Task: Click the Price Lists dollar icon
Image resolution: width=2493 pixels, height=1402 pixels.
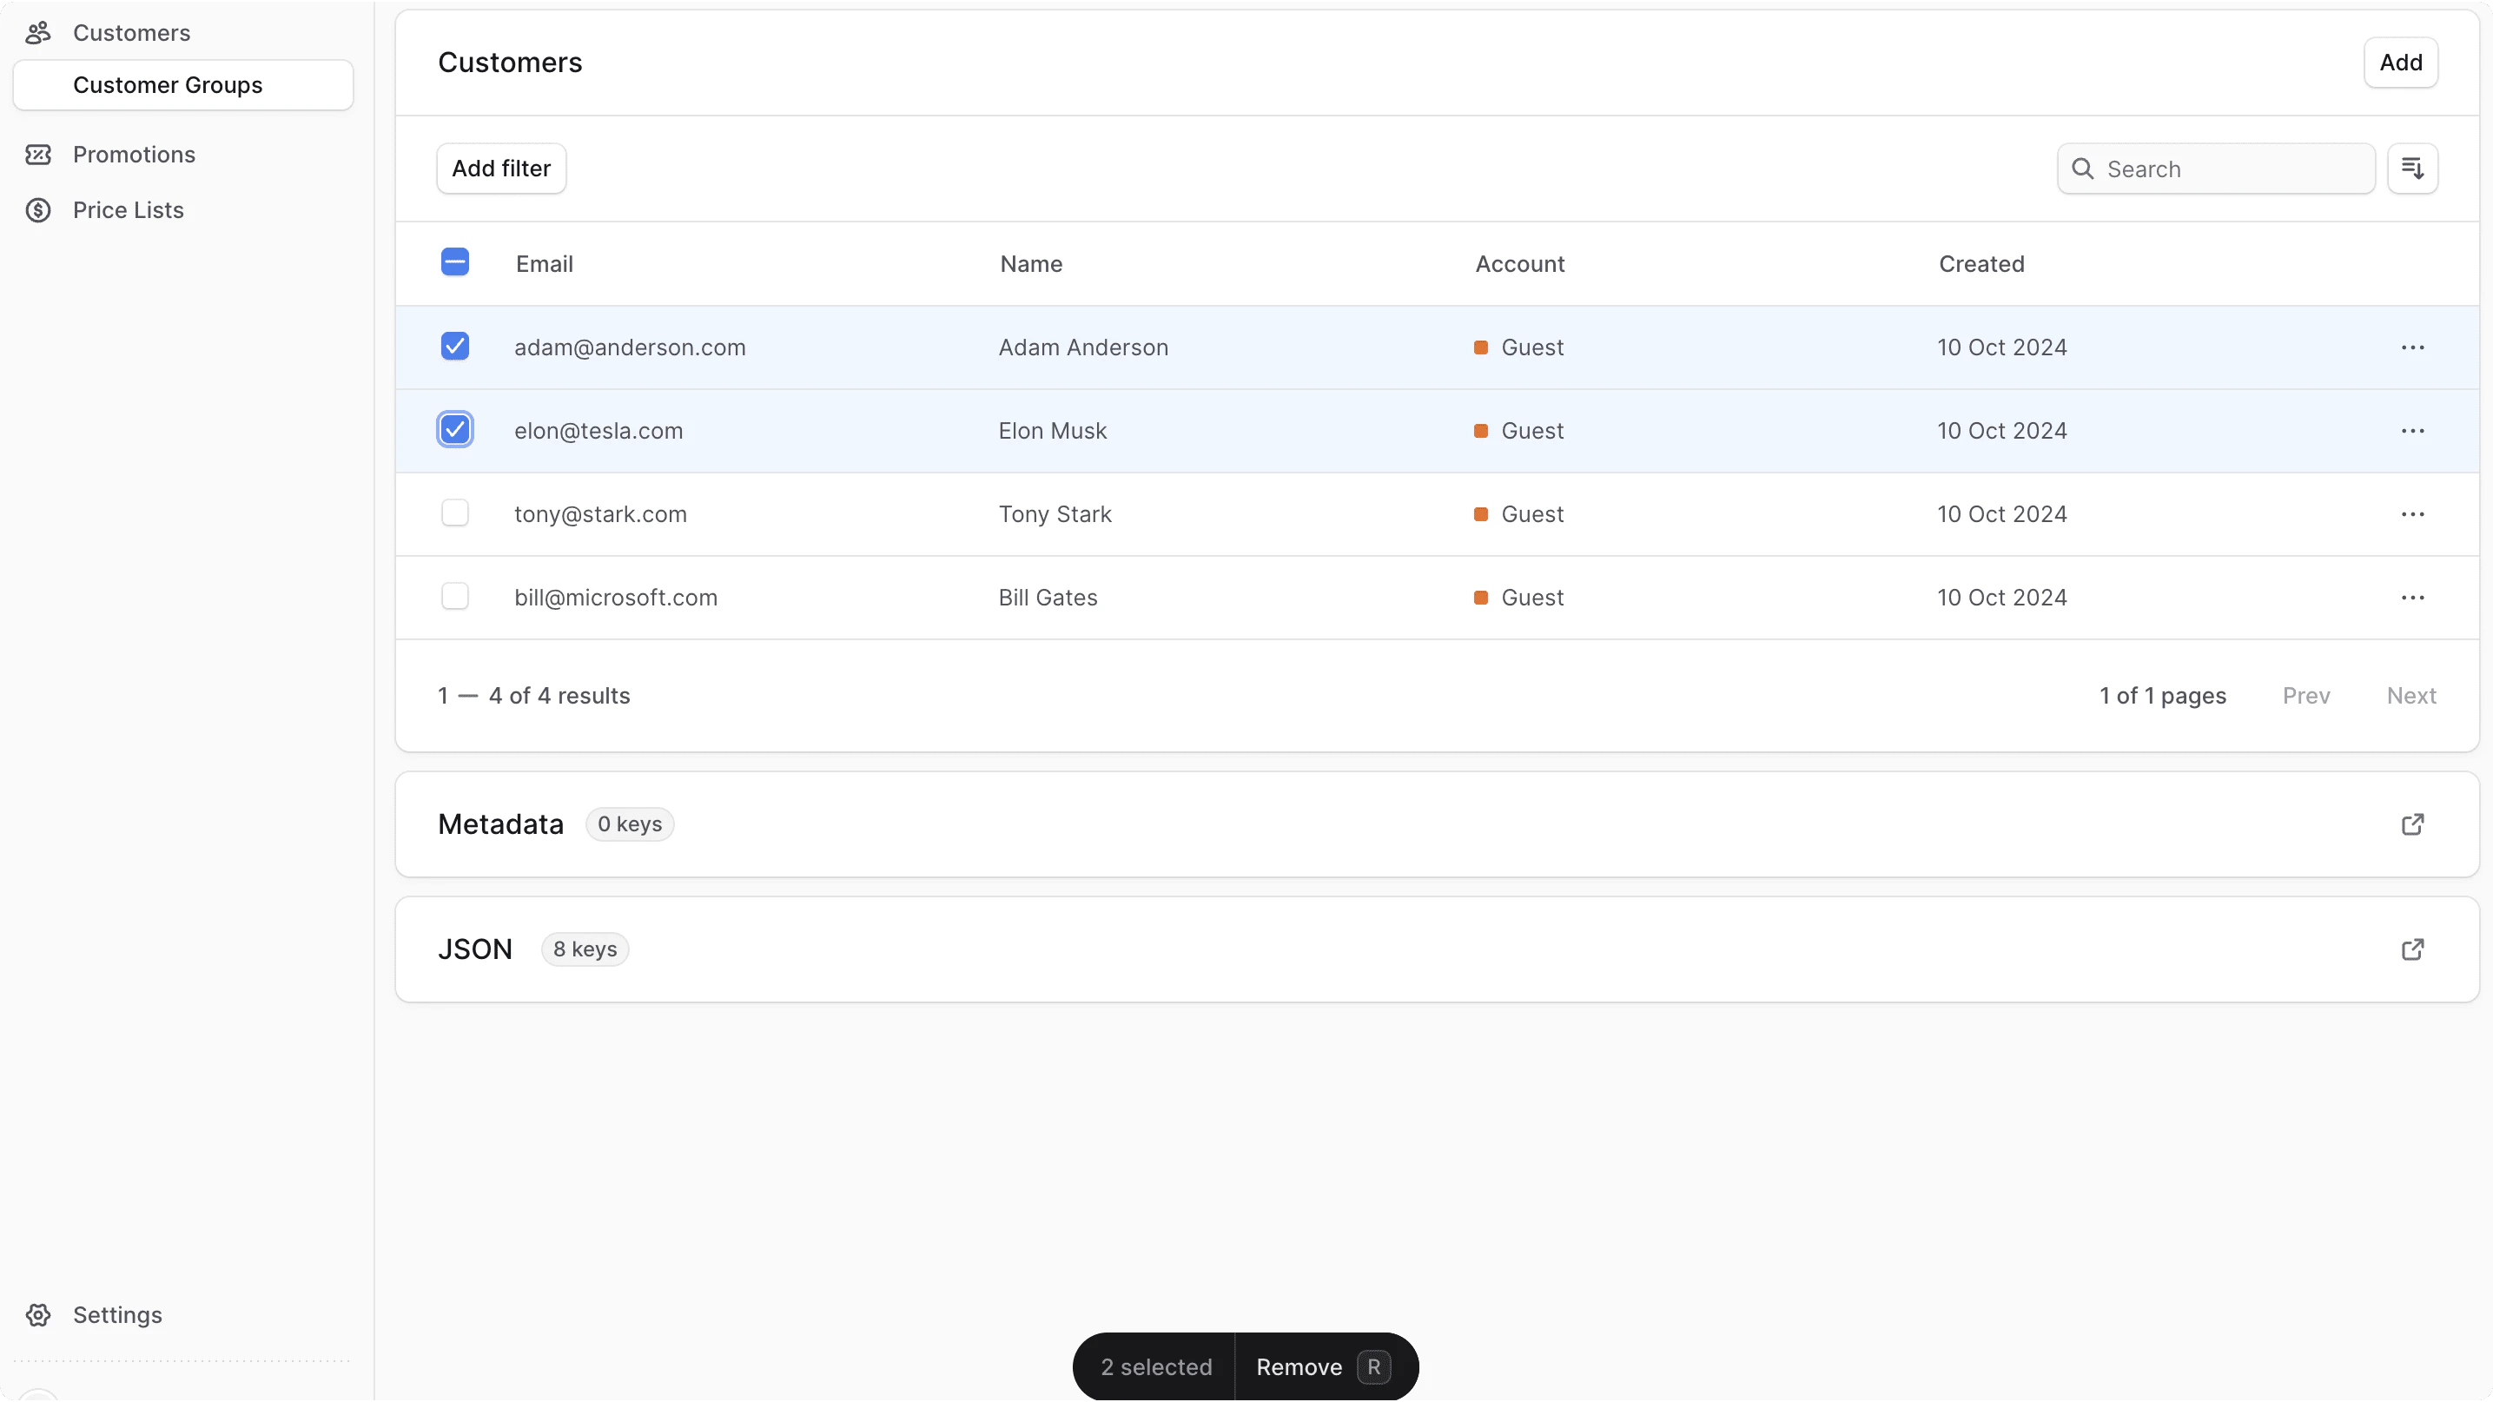Action: click(x=37, y=210)
